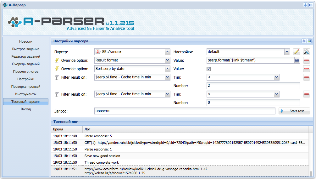Expand the Result format override dropdown
Image resolution: width=316 pixels, height=179 pixels.
pos(167,60)
